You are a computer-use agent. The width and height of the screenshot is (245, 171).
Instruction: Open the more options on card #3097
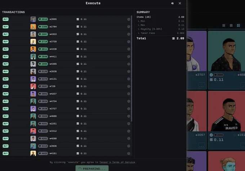click(x=201, y=146)
